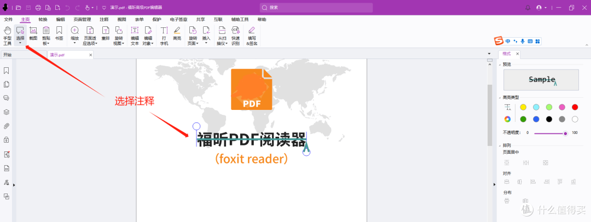The height and width of the screenshot is (222, 591).
Task: Select the 打字机 typewriter tool
Action: click(x=164, y=36)
